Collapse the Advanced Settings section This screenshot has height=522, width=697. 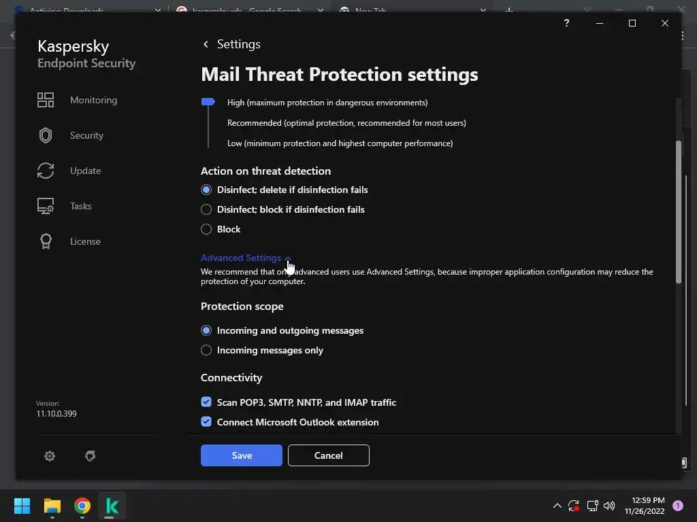tap(246, 258)
